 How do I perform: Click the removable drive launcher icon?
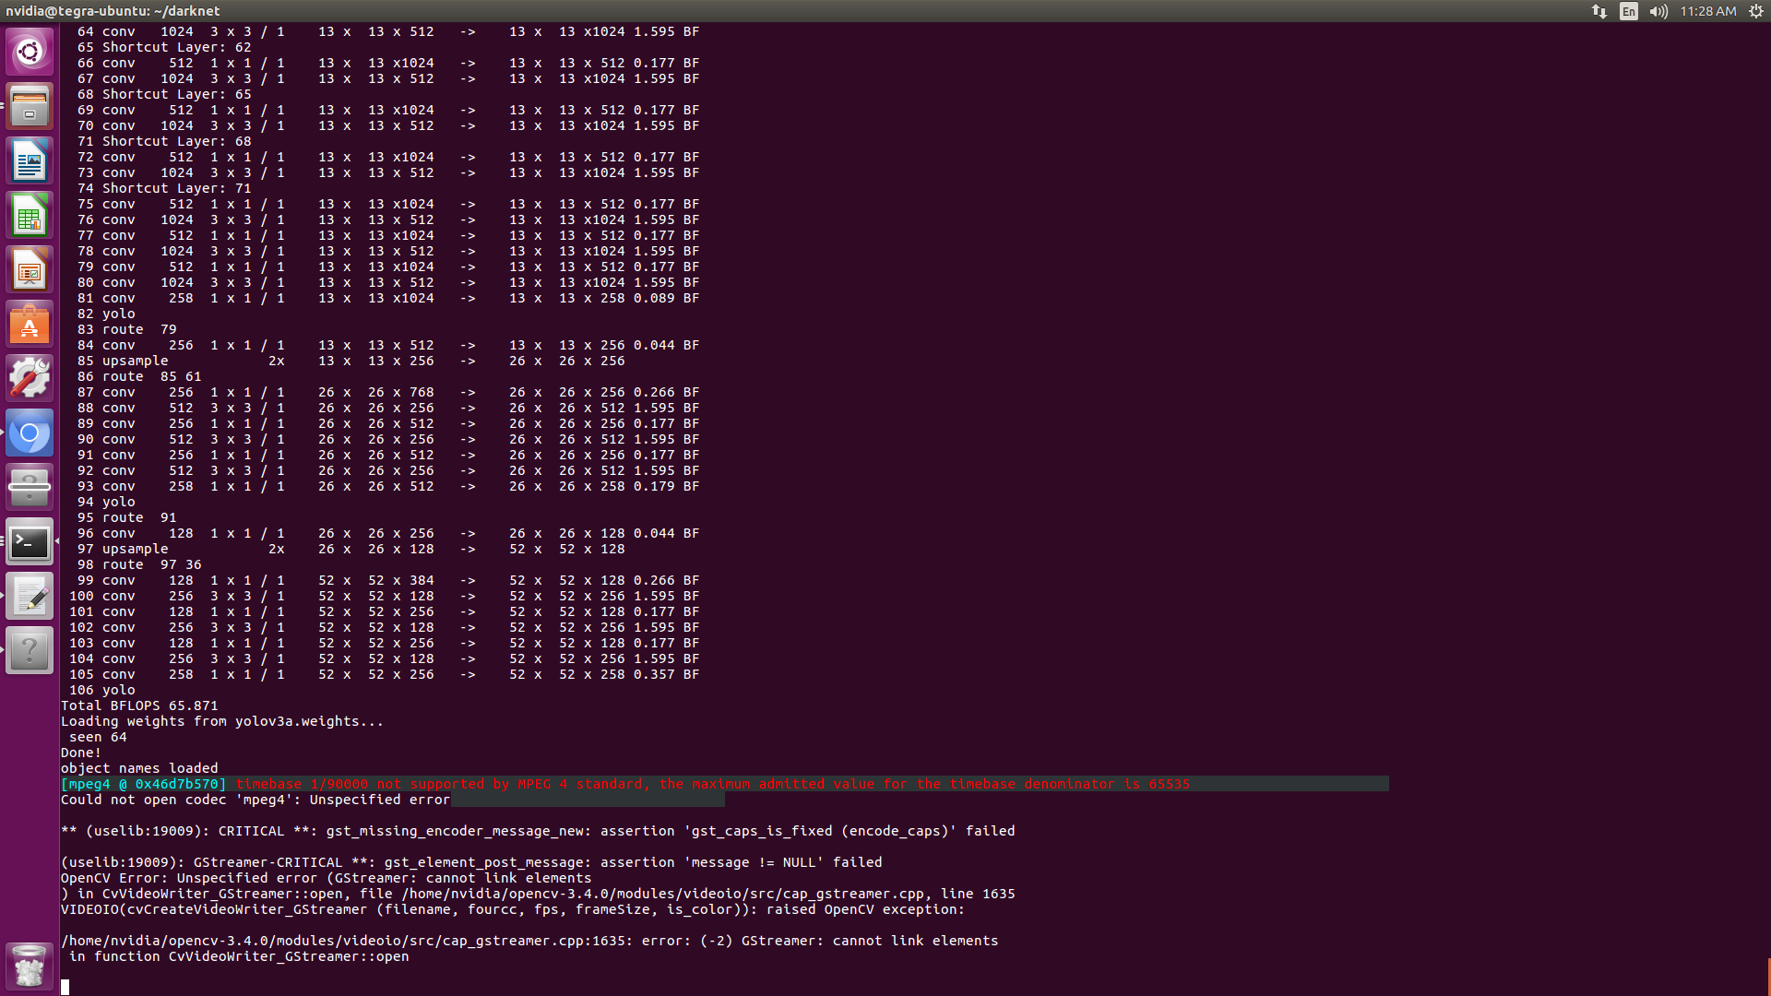30,488
